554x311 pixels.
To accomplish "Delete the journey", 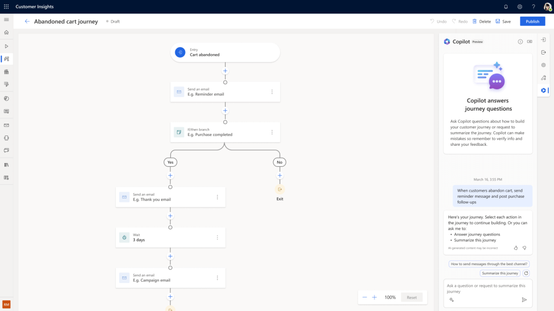I will pyautogui.click(x=482, y=22).
